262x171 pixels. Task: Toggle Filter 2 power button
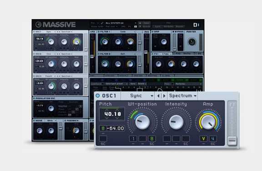point(99,54)
